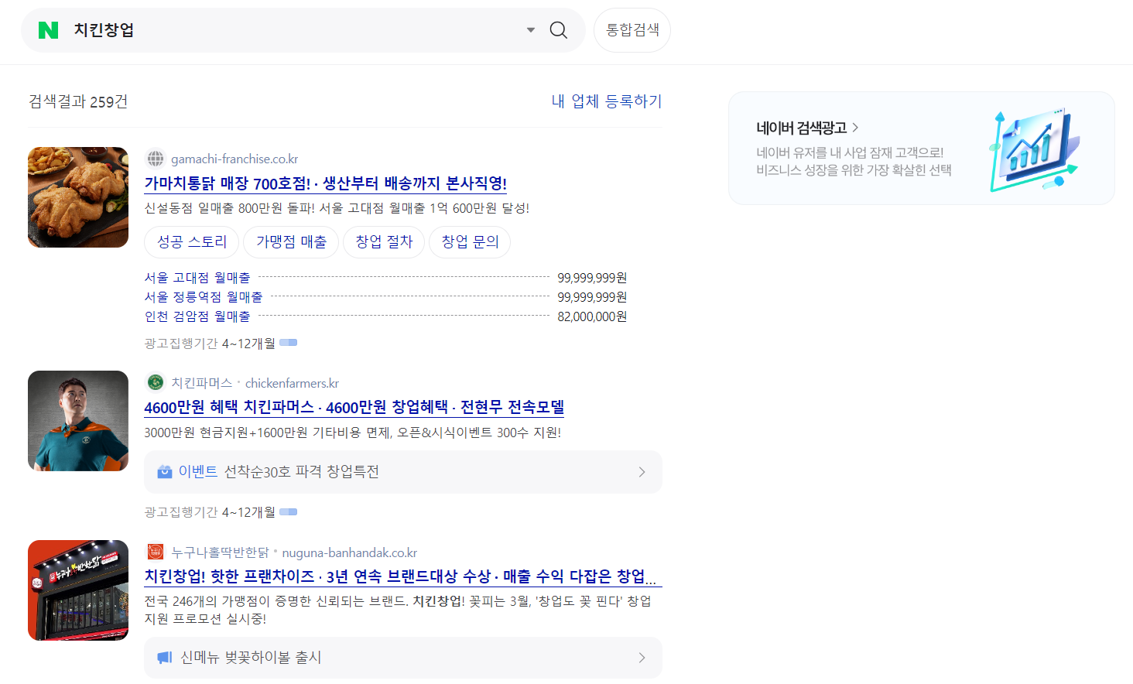This screenshot has width=1133, height=684.
Task: Click the 치킨파머스 green favicon
Action: [156, 382]
